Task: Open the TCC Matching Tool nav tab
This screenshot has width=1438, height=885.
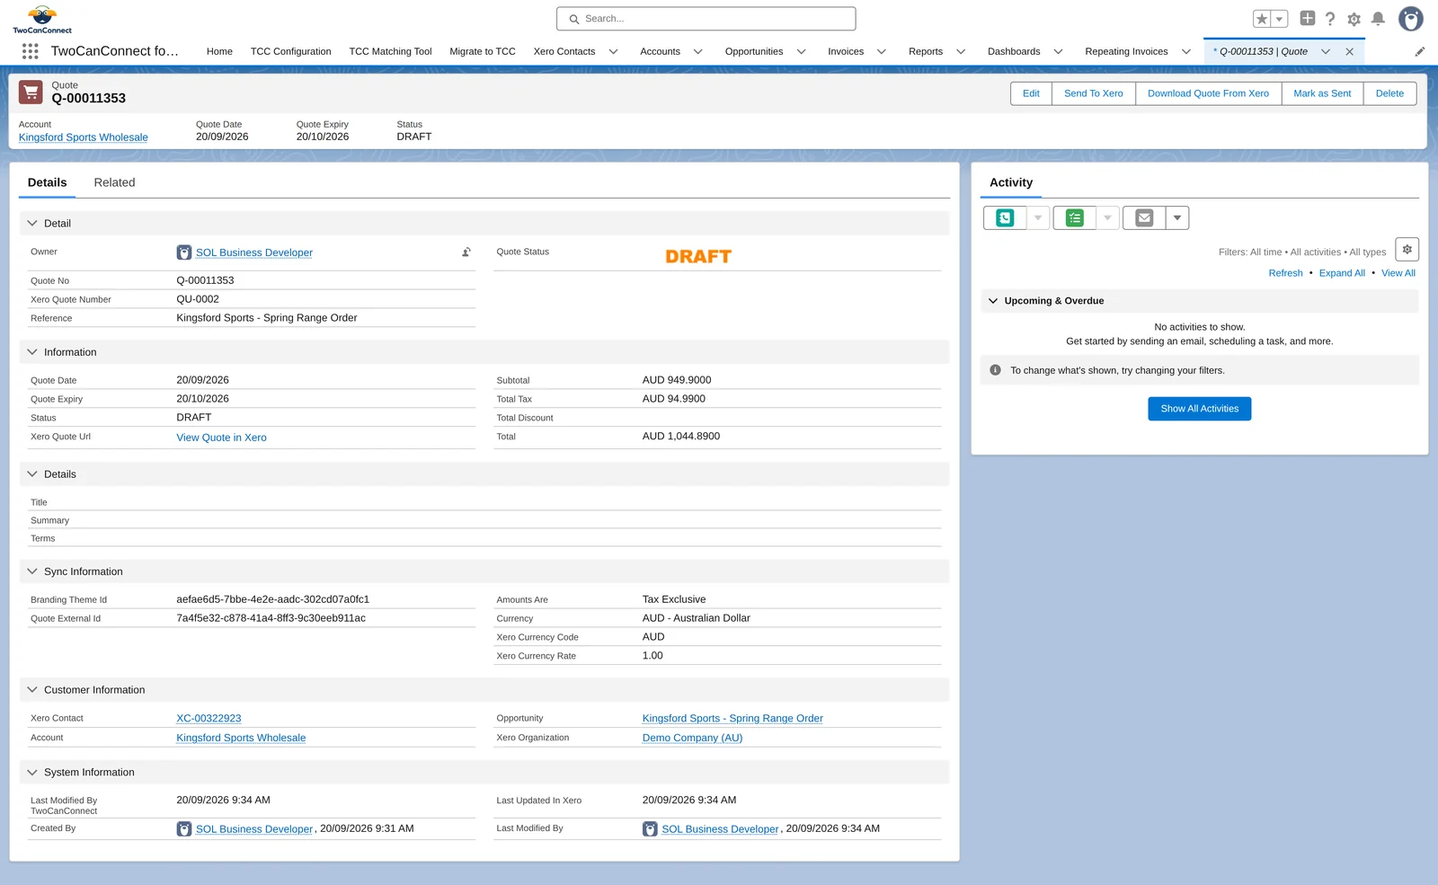Action: click(390, 52)
